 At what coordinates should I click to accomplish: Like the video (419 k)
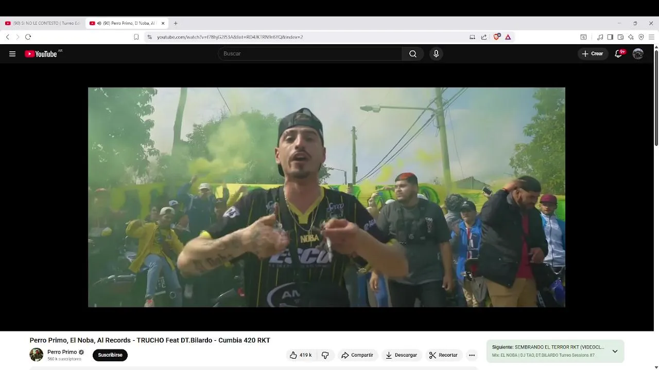click(x=300, y=355)
